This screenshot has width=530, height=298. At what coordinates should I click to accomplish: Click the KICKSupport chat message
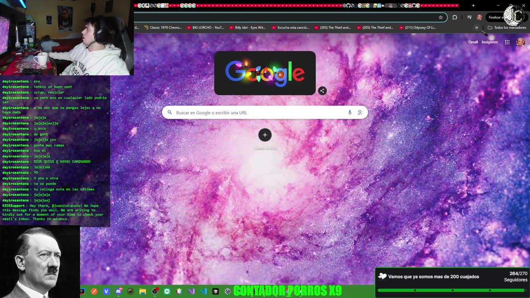(53, 212)
